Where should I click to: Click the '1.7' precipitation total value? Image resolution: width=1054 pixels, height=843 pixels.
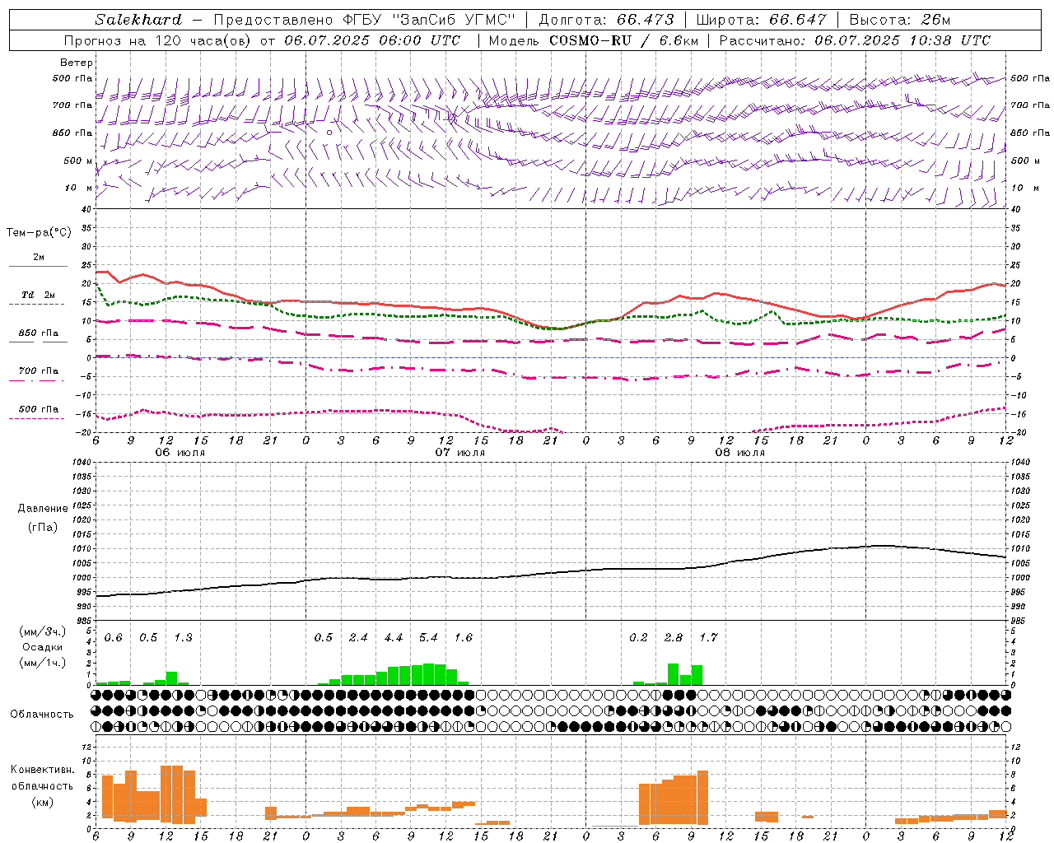[708, 638]
